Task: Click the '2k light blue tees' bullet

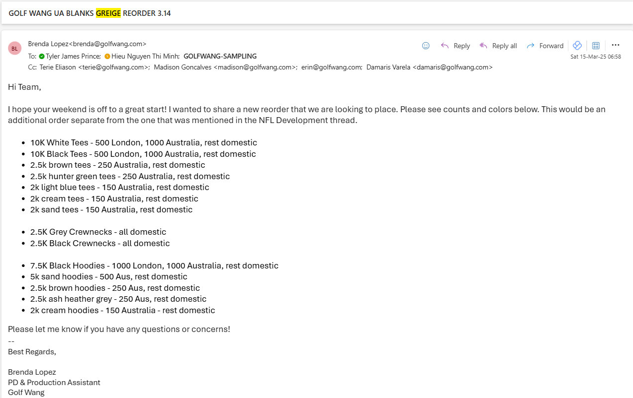Action: click(120, 187)
